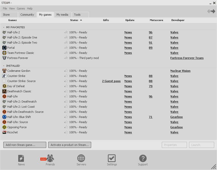Switch to the Store tab

point(9,15)
